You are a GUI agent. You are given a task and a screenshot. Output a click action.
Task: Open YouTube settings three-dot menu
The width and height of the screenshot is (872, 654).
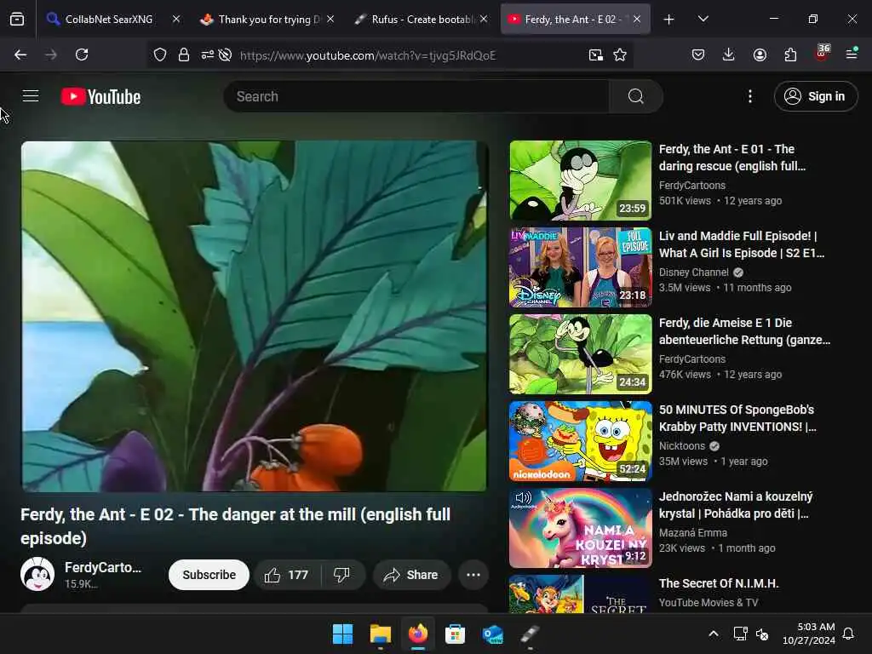point(750,96)
